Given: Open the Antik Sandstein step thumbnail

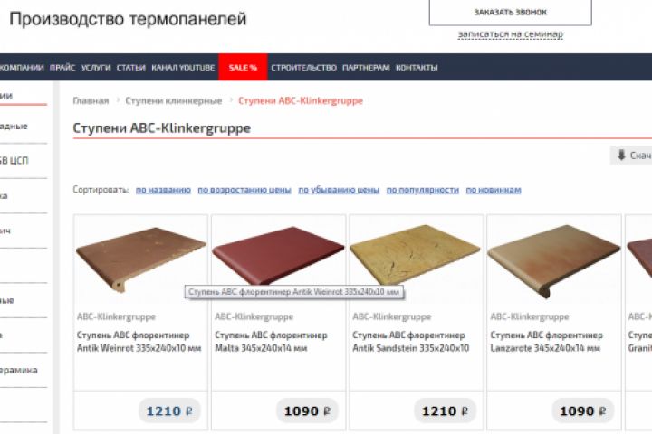Looking at the screenshot, I should 416,255.
